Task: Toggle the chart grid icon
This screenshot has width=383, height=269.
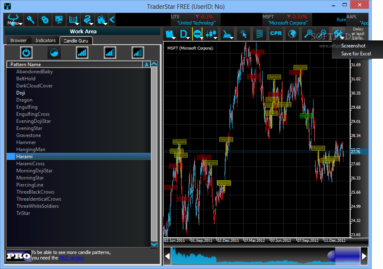Action: point(260,34)
